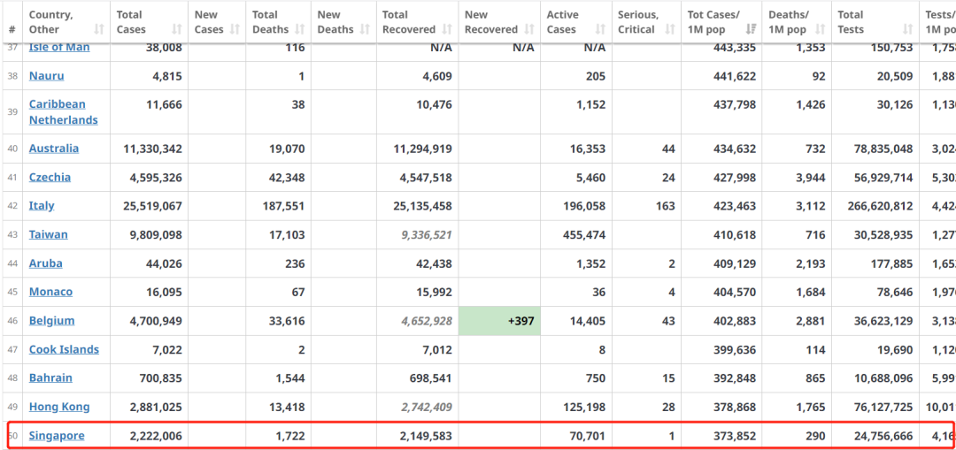
Task: Select Monaco total cases 16,095
Action: click(x=164, y=292)
